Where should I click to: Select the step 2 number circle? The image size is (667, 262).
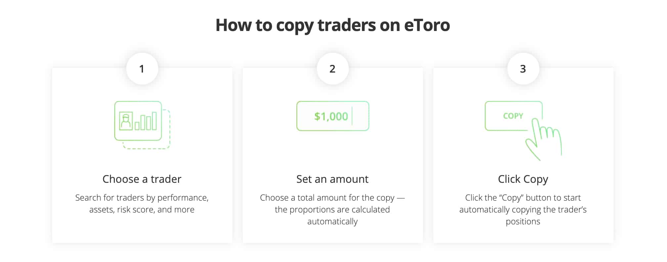(x=333, y=69)
